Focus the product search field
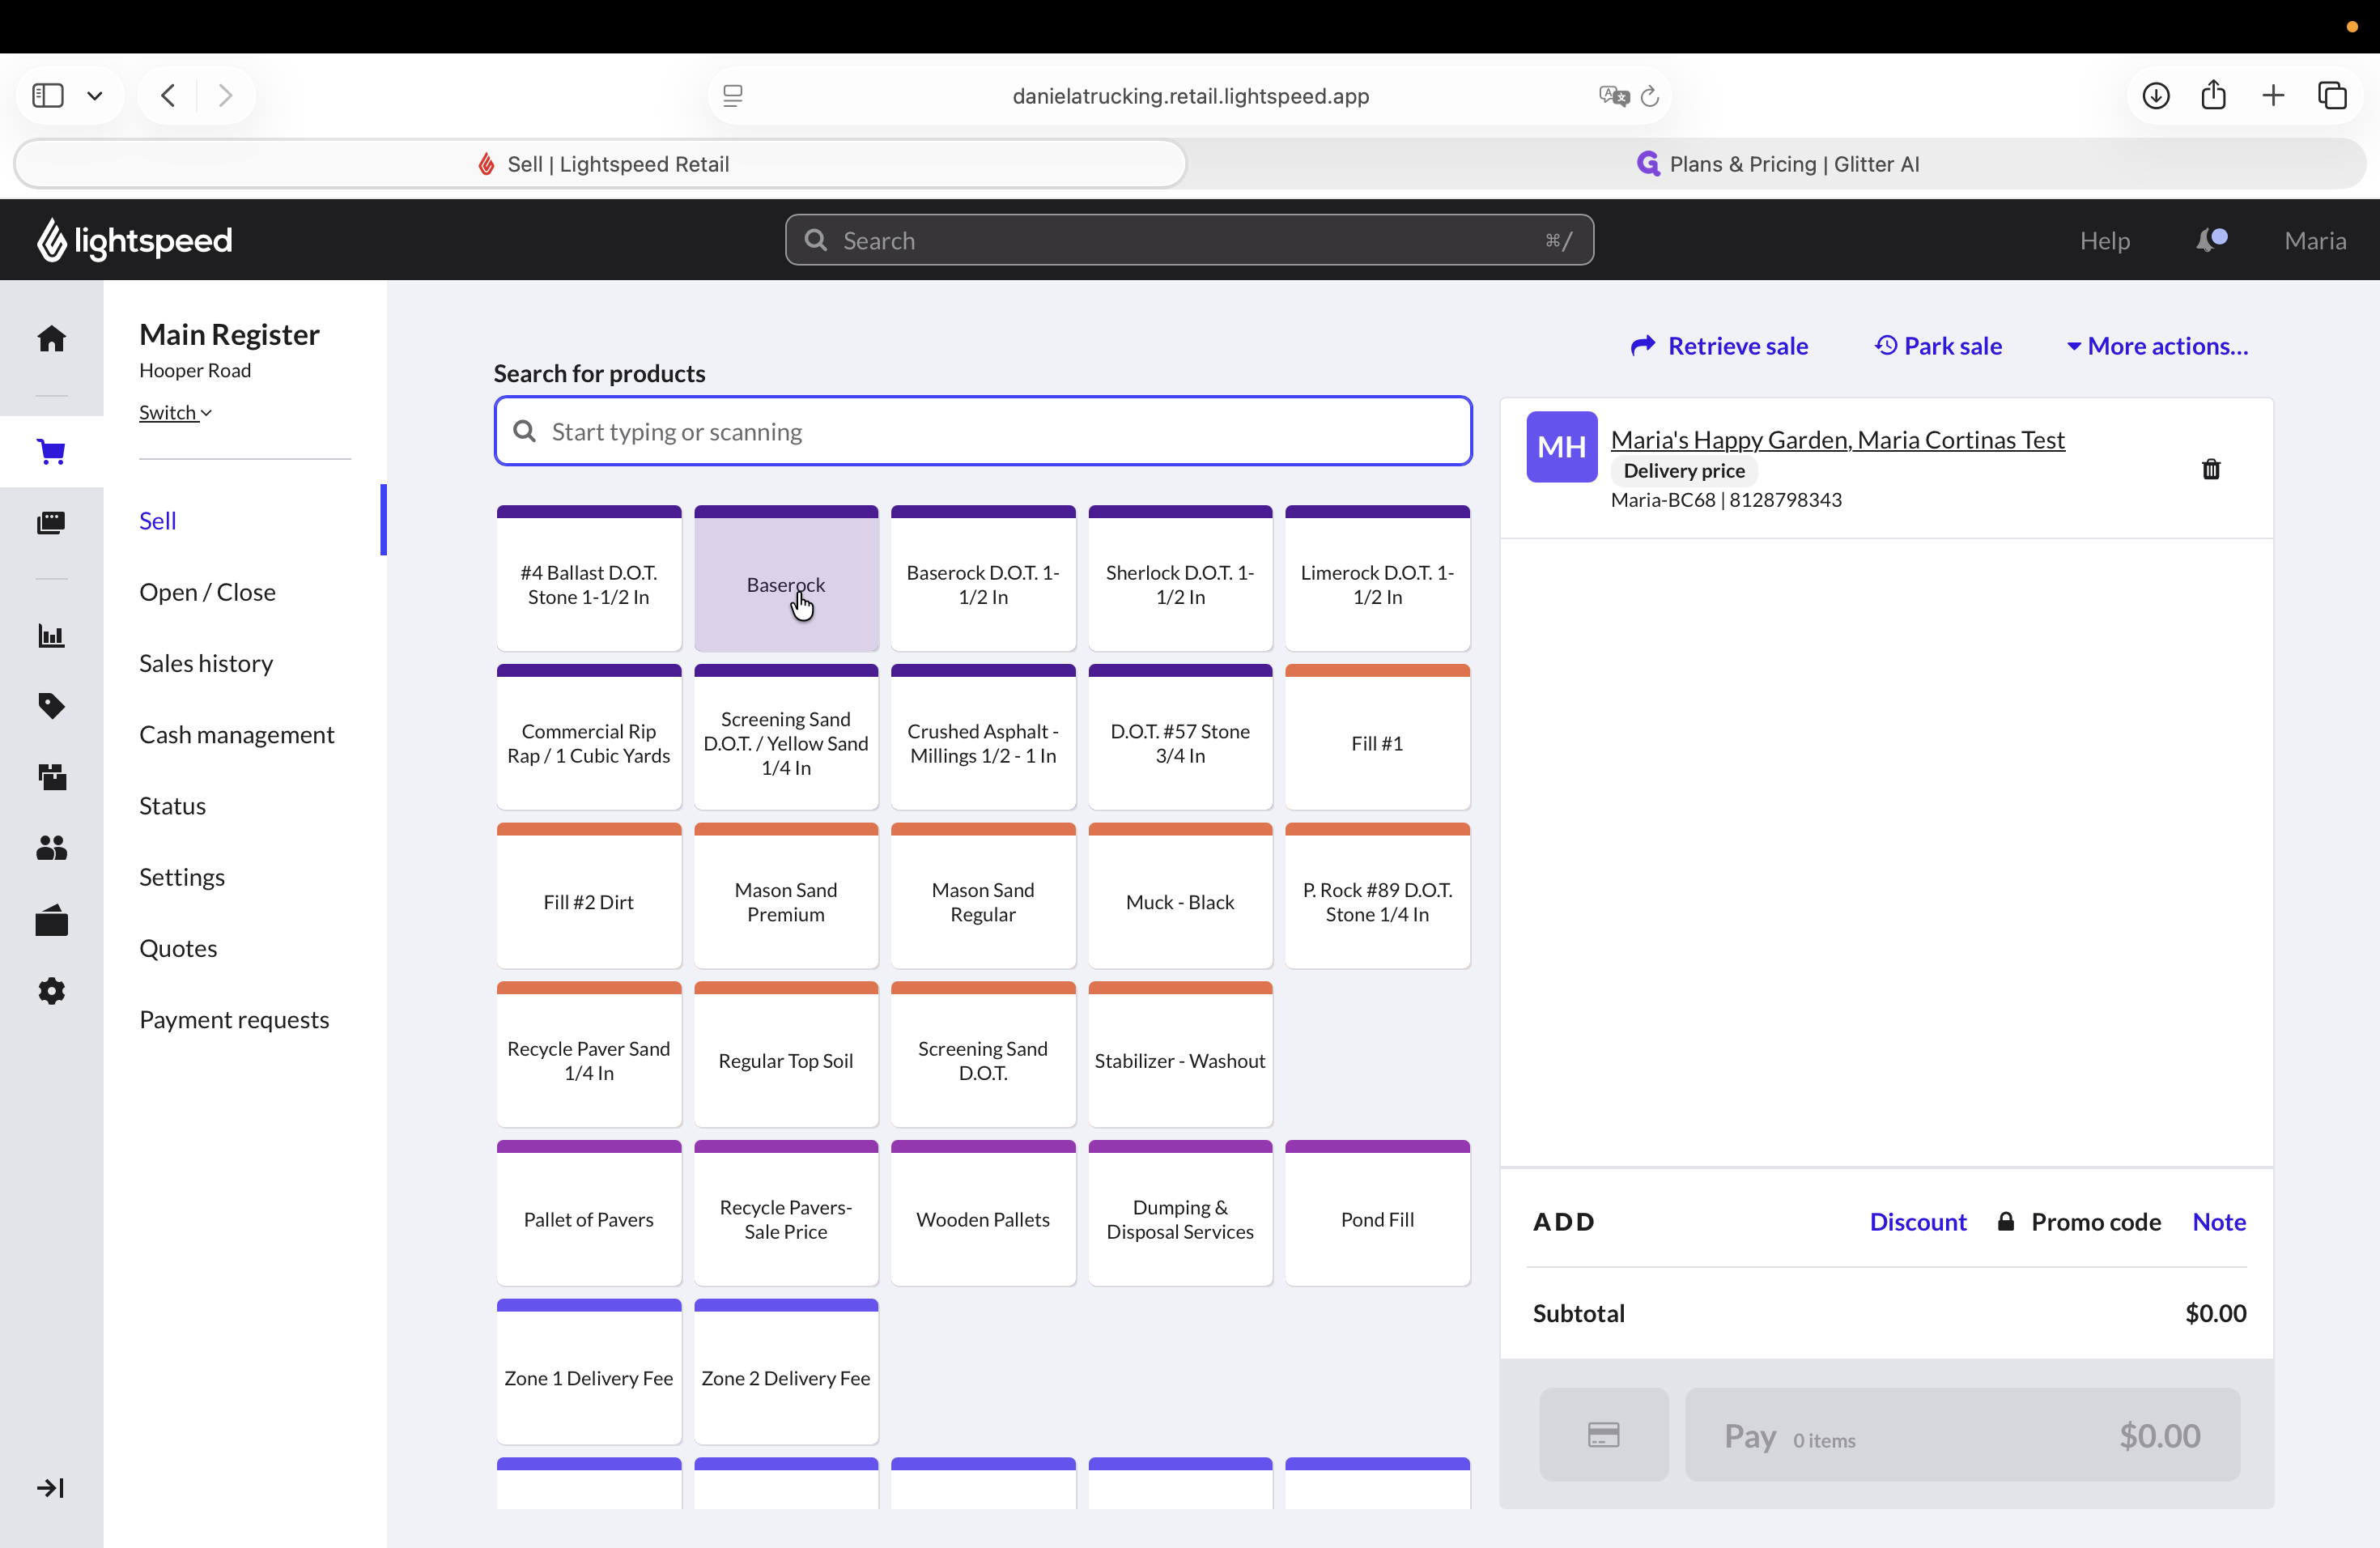The image size is (2380, 1548). point(982,431)
